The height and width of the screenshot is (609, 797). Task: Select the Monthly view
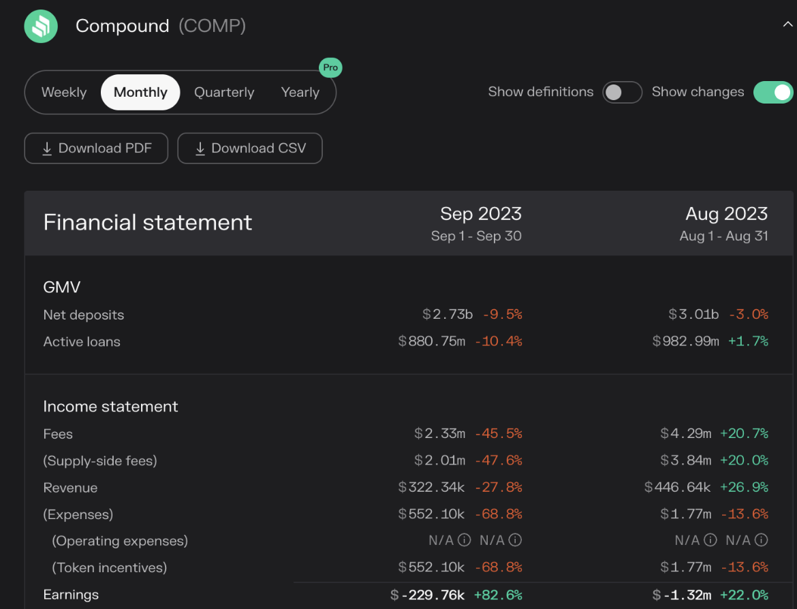[140, 92]
